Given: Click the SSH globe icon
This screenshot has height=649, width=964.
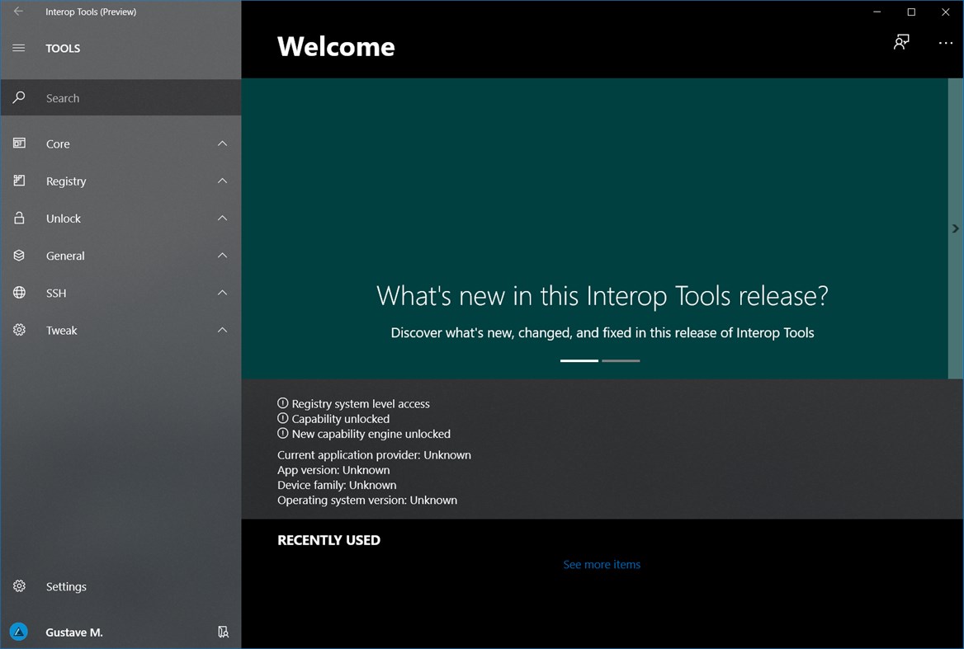Looking at the screenshot, I should coord(19,293).
